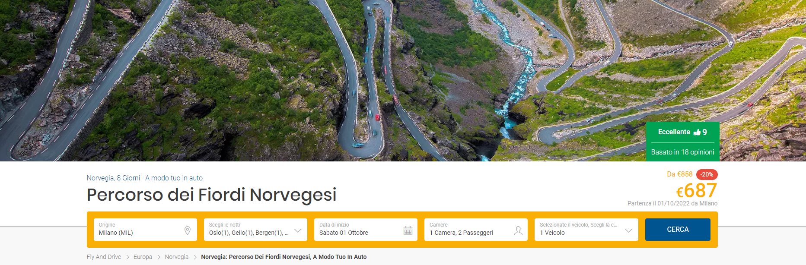
Task: Click the location pin icon in Origine field
Action: (x=188, y=230)
